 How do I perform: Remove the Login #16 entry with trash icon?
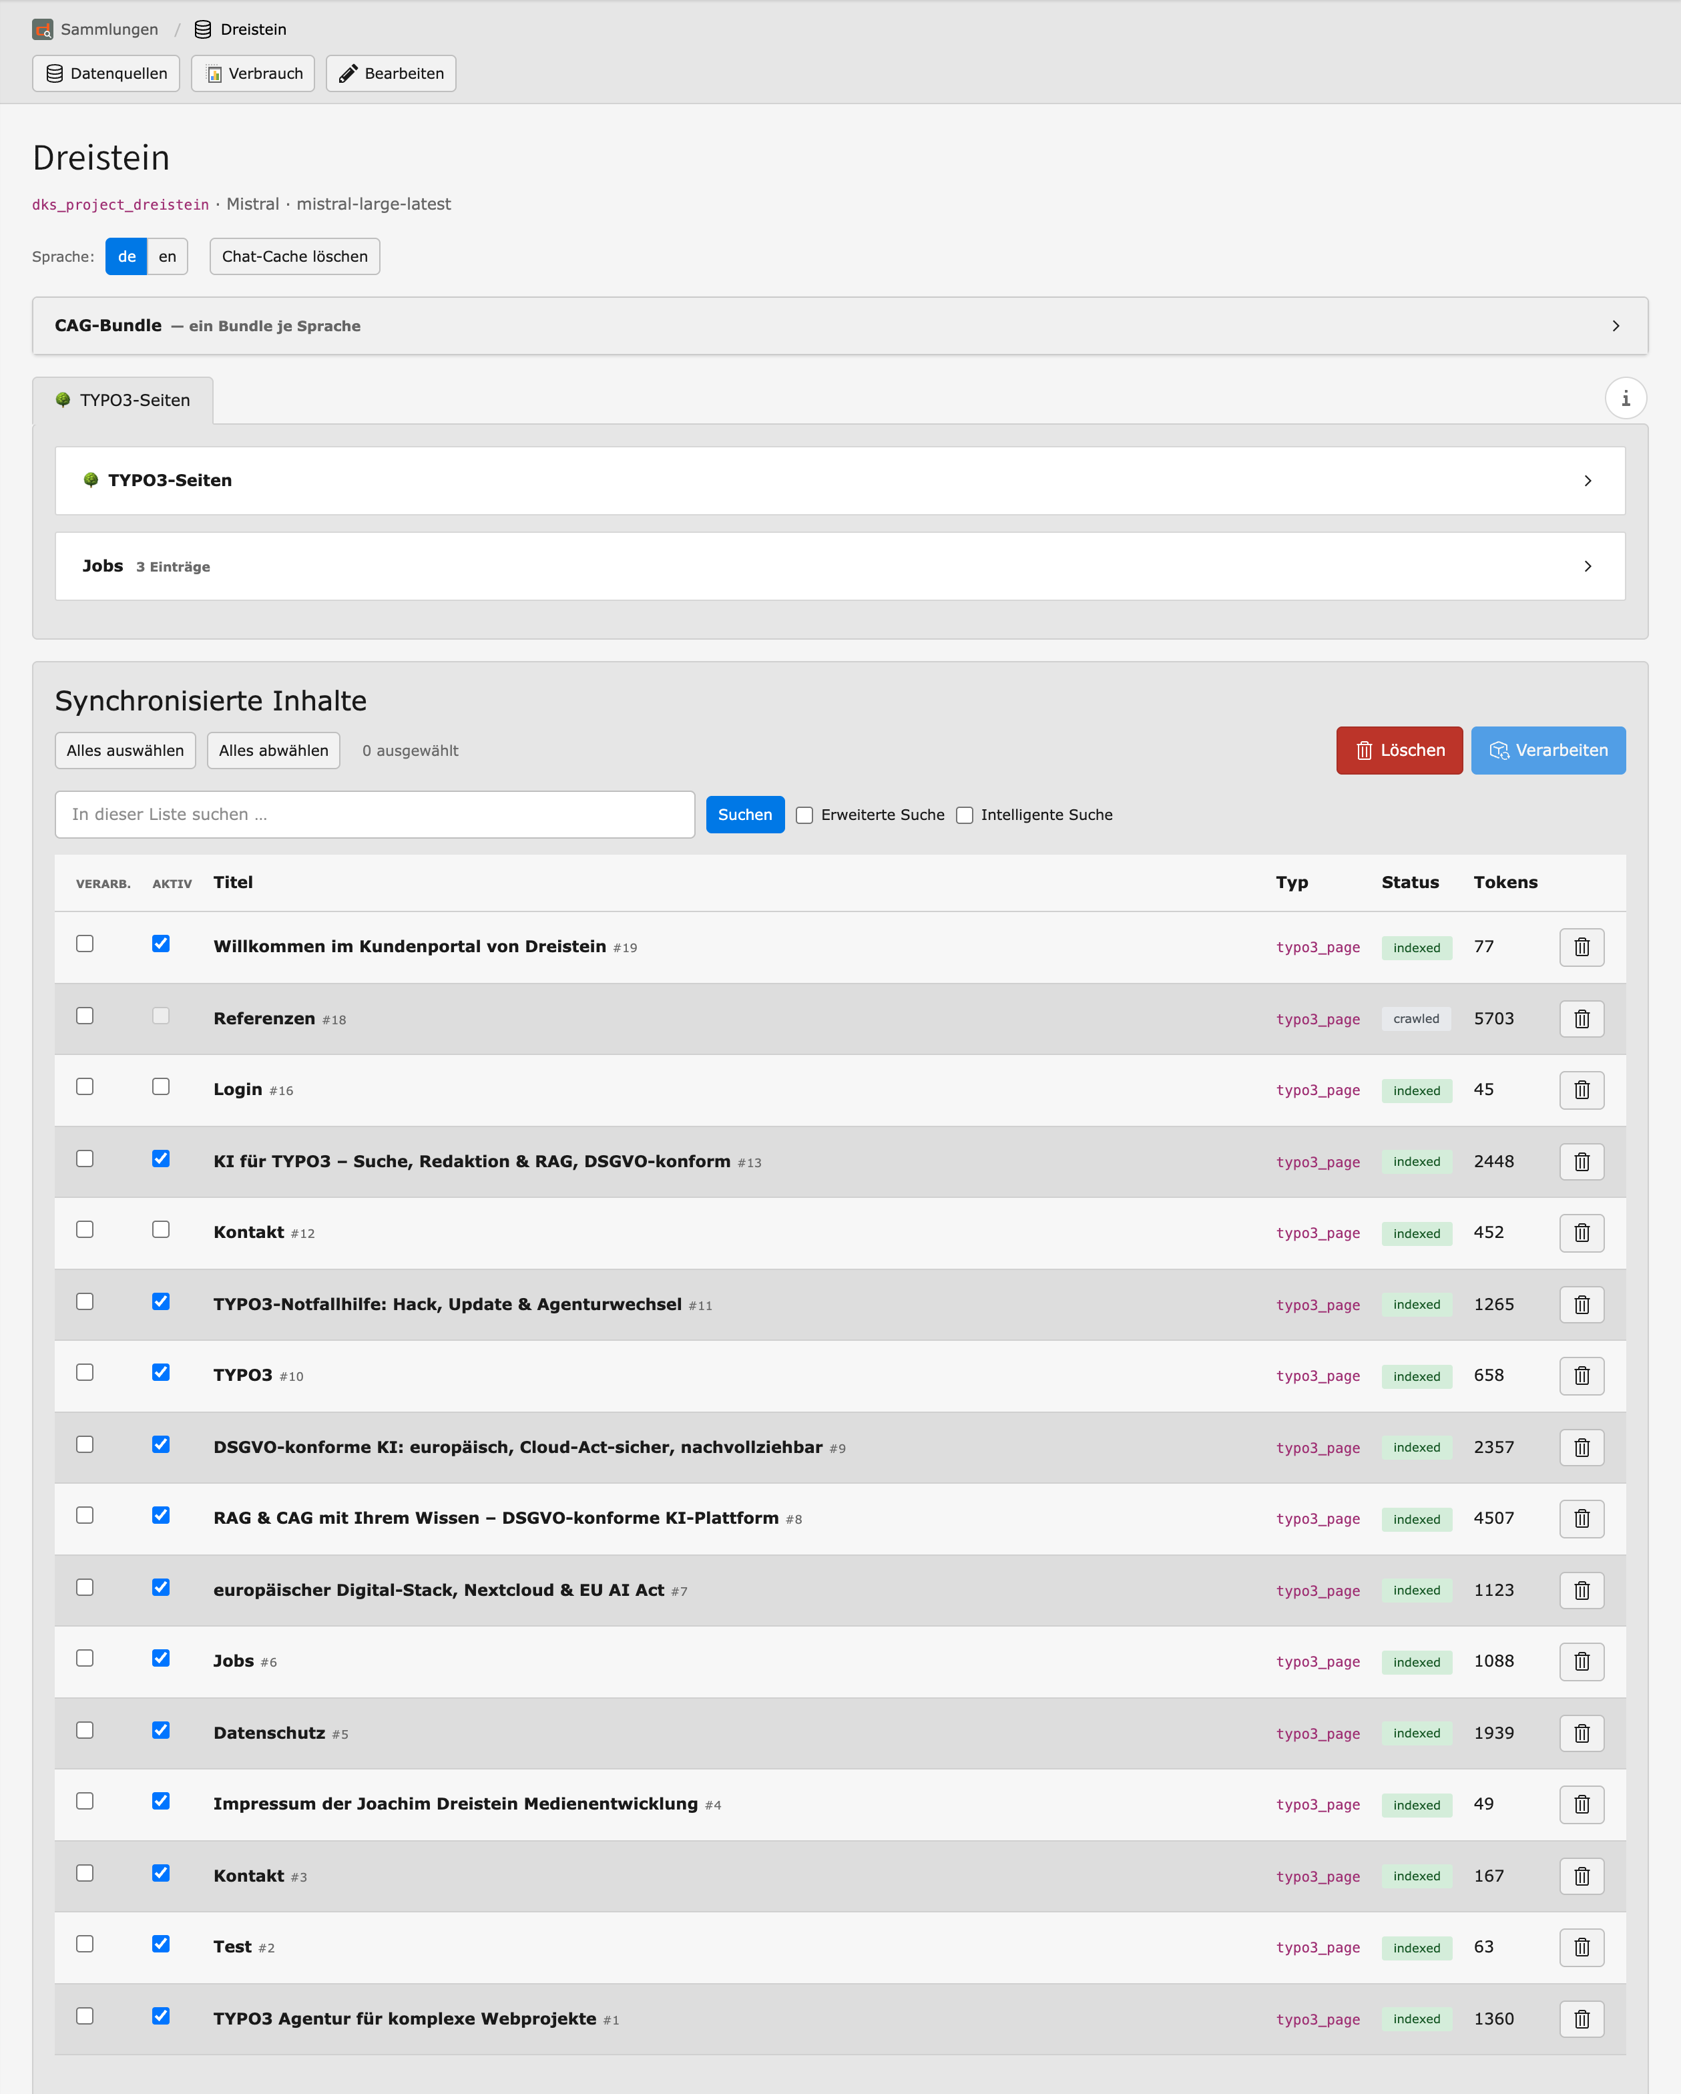(x=1581, y=1090)
